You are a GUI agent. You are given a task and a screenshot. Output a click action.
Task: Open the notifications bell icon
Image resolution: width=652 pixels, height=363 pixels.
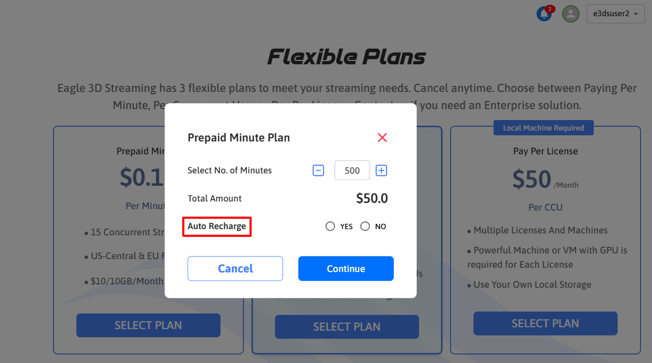coord(544,14)
